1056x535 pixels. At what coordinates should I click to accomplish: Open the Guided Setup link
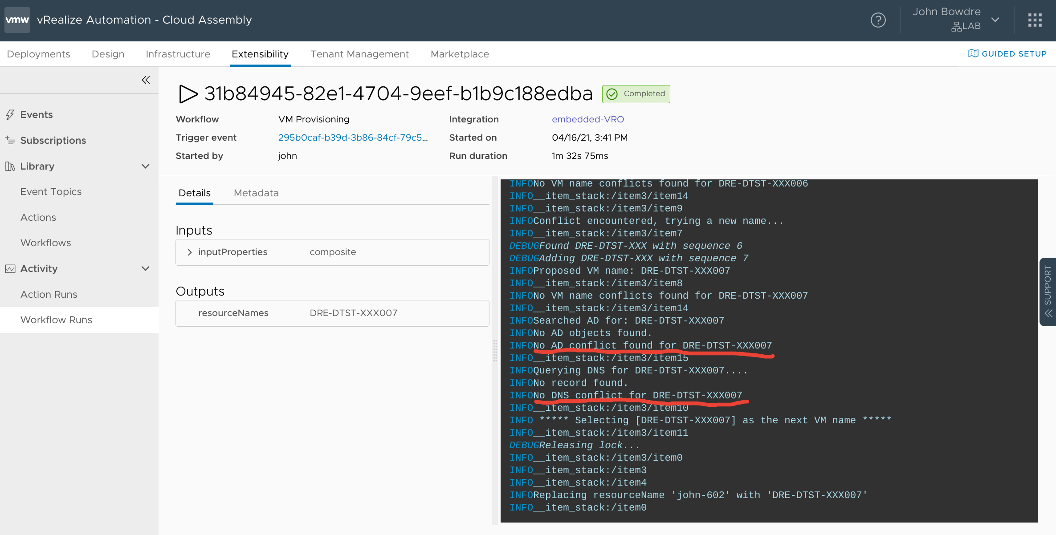(1007, 54)
